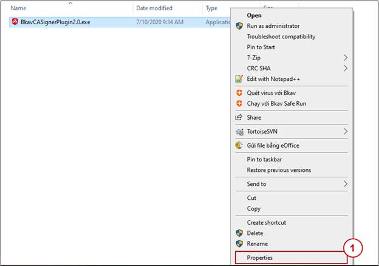Click the Bkav Safe Run shield icon

[239, 104]
